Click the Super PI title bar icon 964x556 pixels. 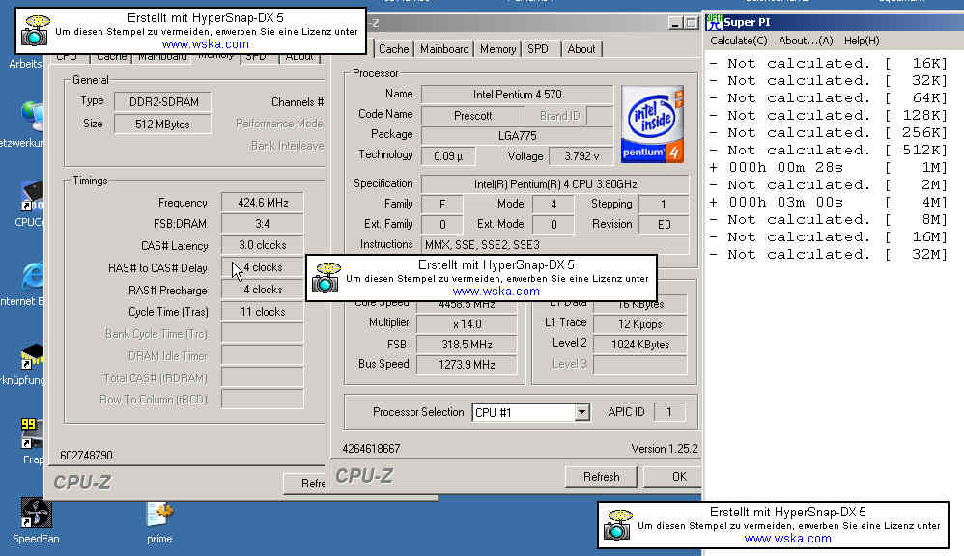click(714, 22)
